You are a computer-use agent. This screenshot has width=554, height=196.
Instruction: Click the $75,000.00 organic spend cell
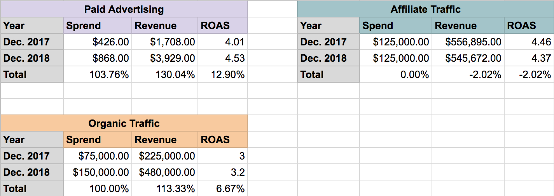(x=98, y=156)
